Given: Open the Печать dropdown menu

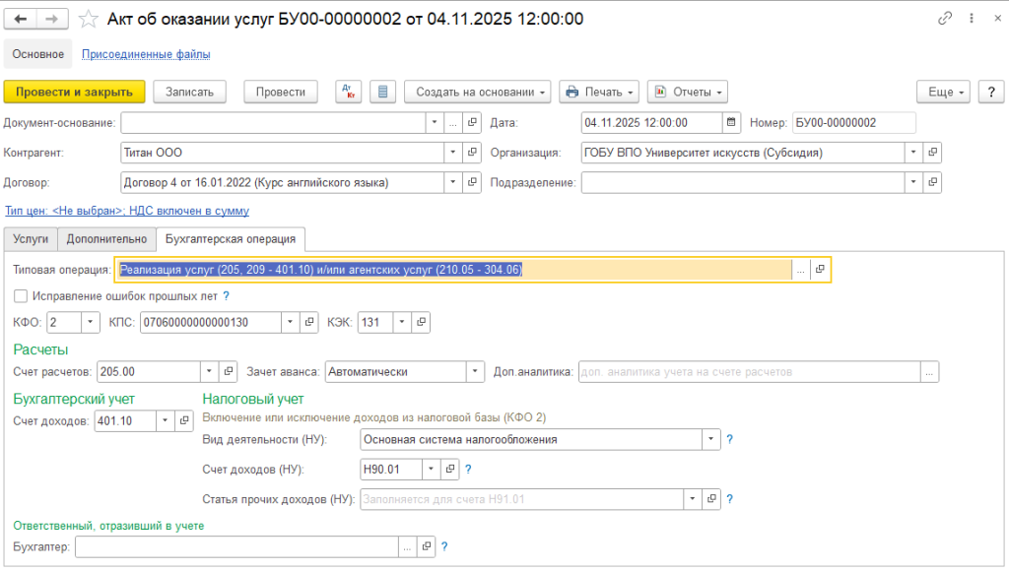Looking at the screenshot, I should click(600, 92).
